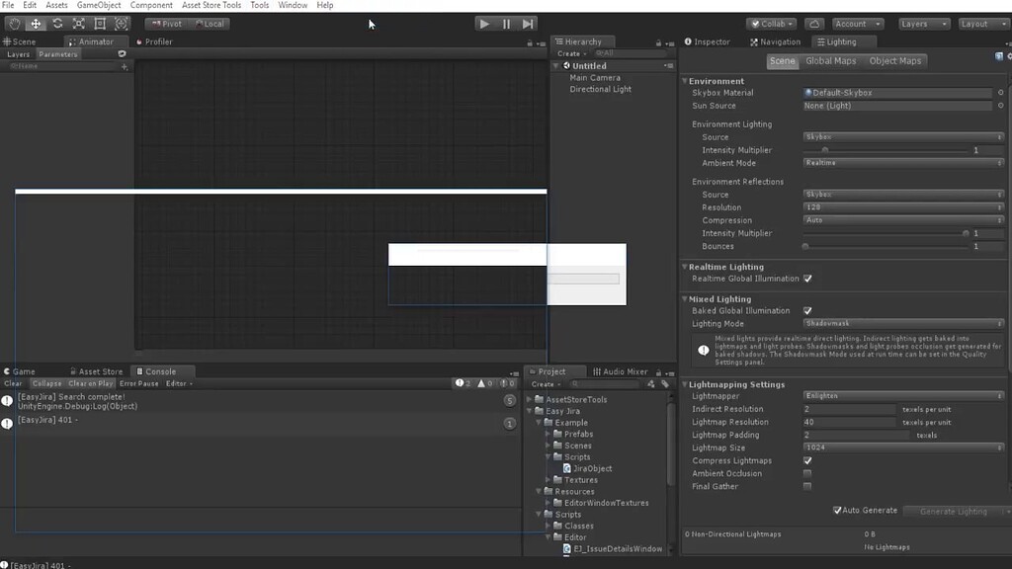
Task: Select the Rotate tool
Action: coord(57,24)
